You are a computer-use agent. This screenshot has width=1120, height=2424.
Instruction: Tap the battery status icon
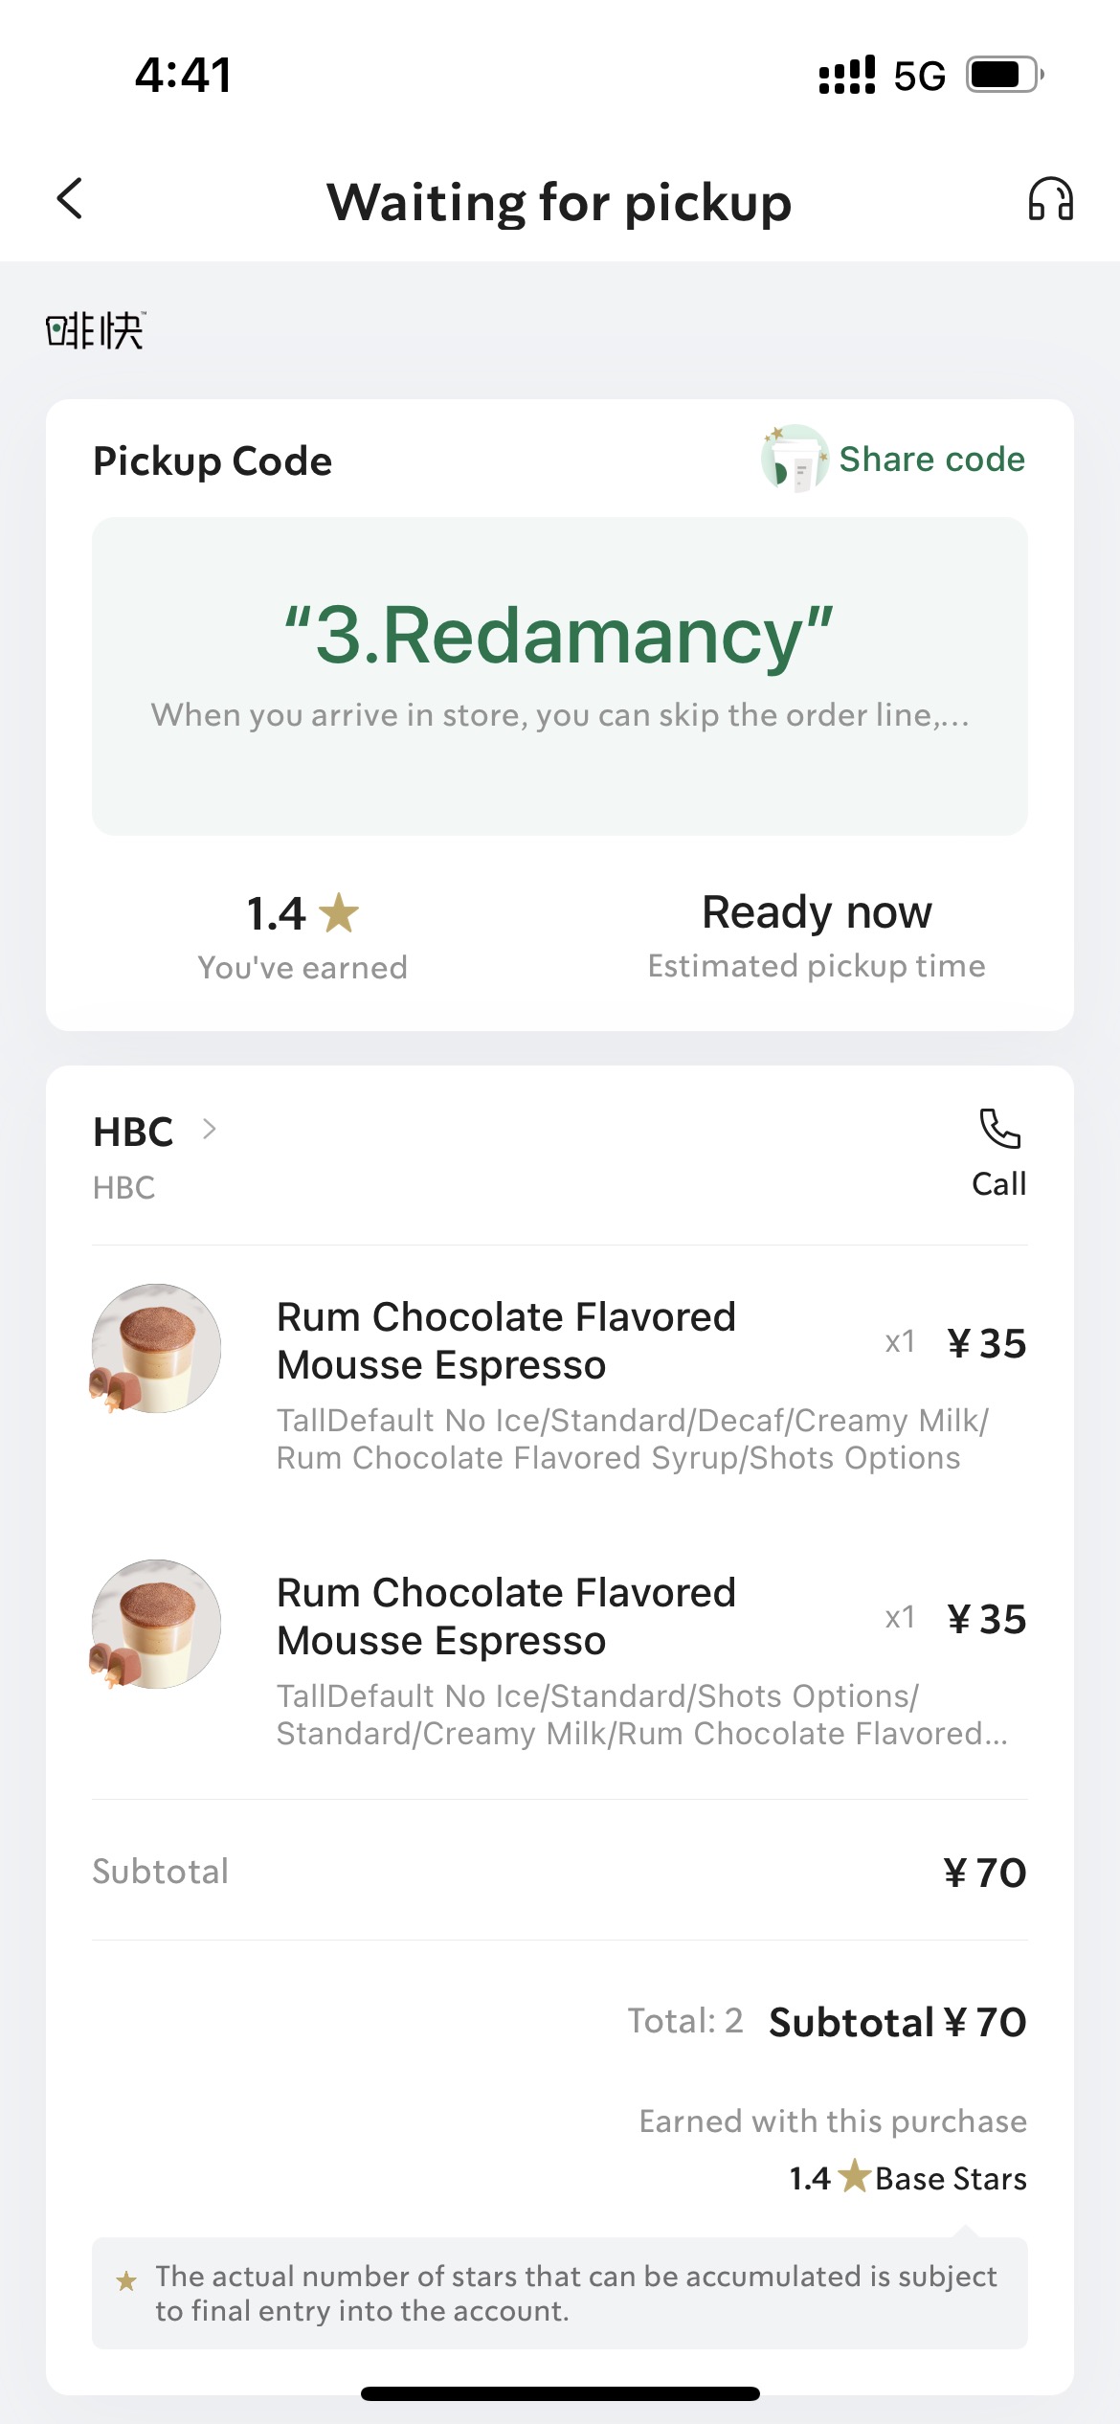(1005, 75)
